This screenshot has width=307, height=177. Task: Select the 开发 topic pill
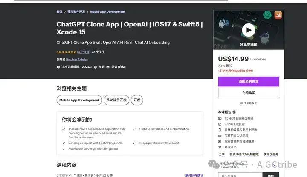point(137,100)
